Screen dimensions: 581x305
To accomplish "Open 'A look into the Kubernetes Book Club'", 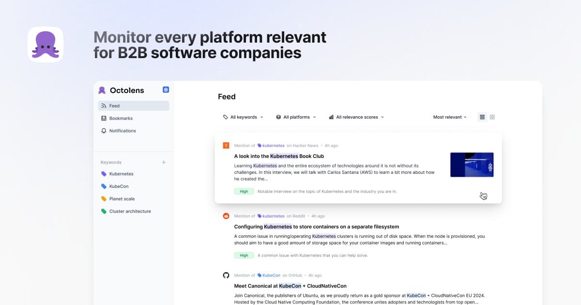I will click(x=279, y=156).
